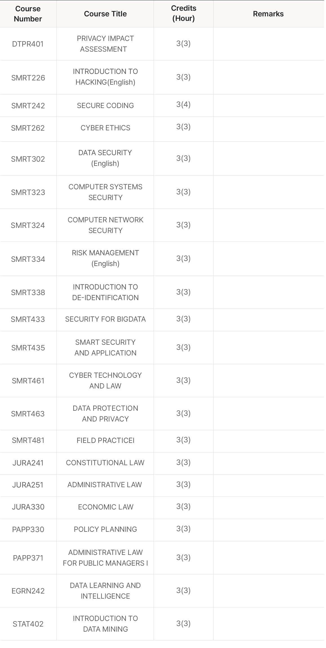Select INTRODUCTION TO HACKING(English) course title
The height and width of the screenshot is (648, 326).
coord(105,77)
